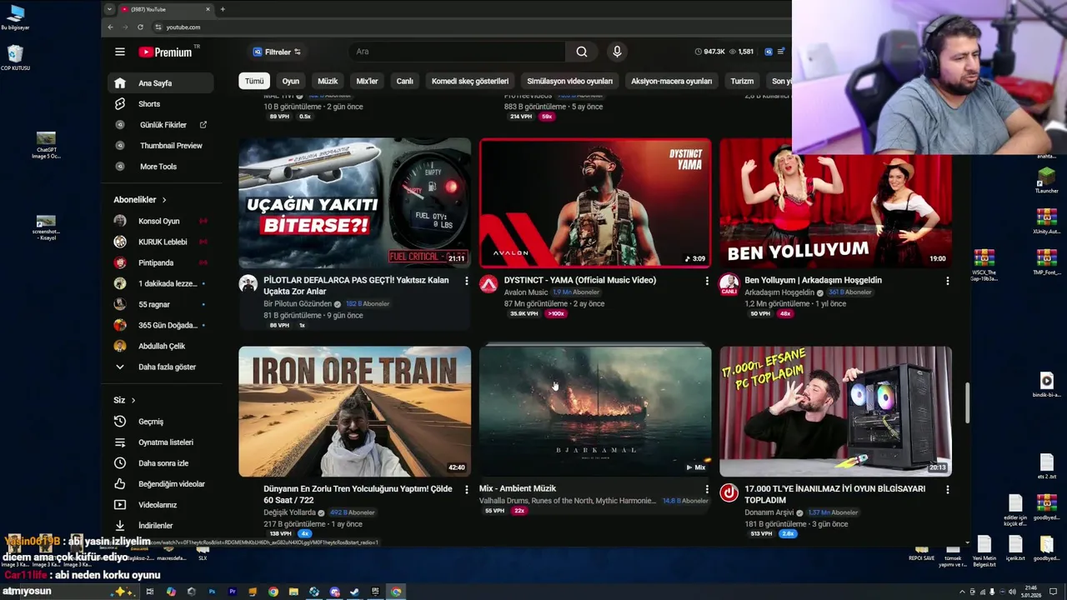This screenshot has width=1067, height=600.
Task: Open Bir Pilotun Gözünden channel link
Action: tap(298, 304)
